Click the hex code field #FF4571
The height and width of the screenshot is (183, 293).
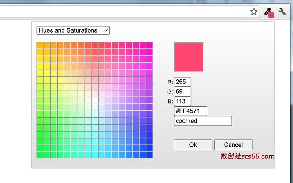tap(190, 111)
